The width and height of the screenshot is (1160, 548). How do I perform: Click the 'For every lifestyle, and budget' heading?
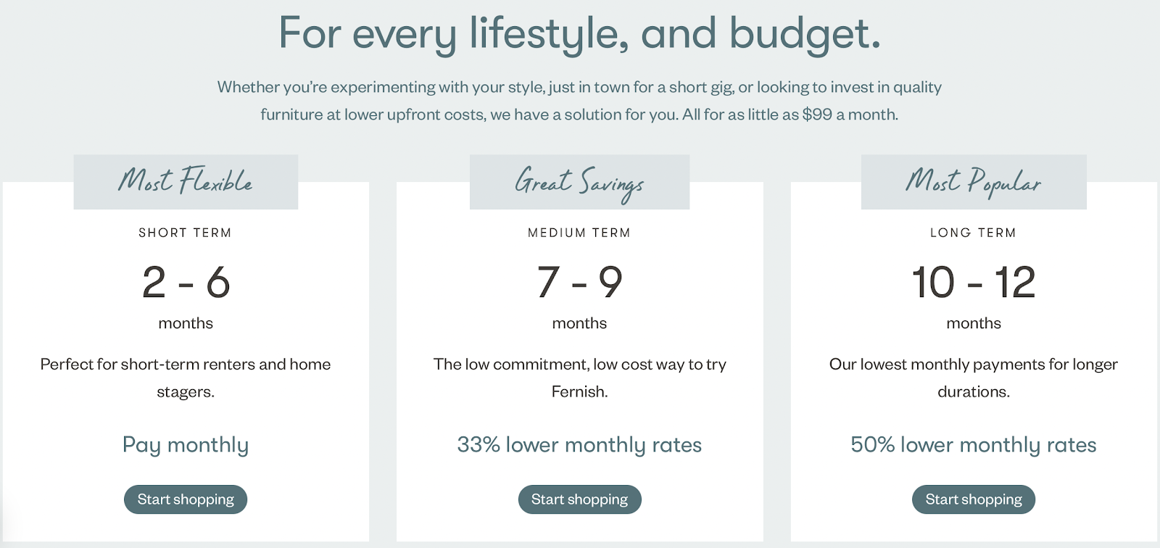[580, 33]
